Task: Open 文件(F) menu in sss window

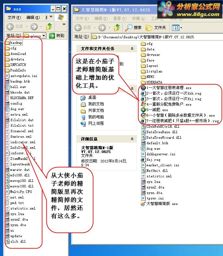Action: point(14,18)
